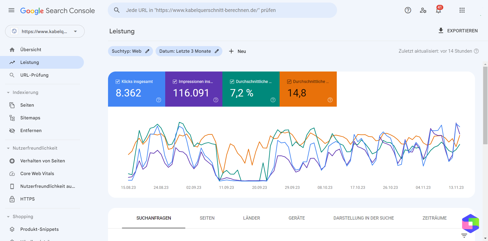This screenshot has height=241, width=488.
Task: Open Suchtyp: Web filter chip
Action: point(130,51)
